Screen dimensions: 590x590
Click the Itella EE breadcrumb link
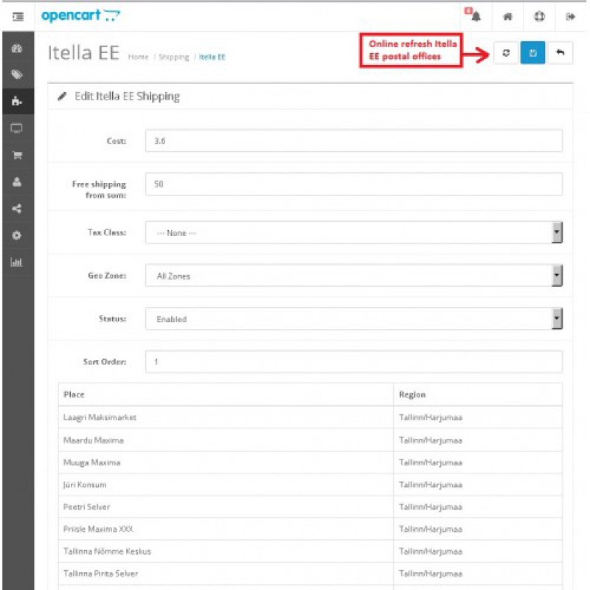coord(212,57)
